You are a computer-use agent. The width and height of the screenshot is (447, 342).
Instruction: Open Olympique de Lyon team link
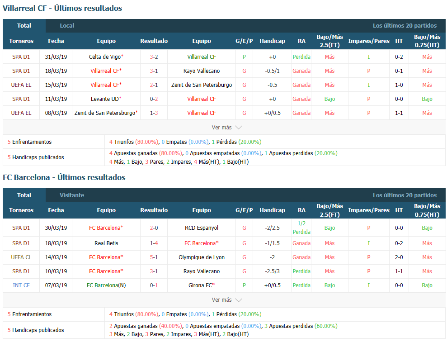click(202, 257)
